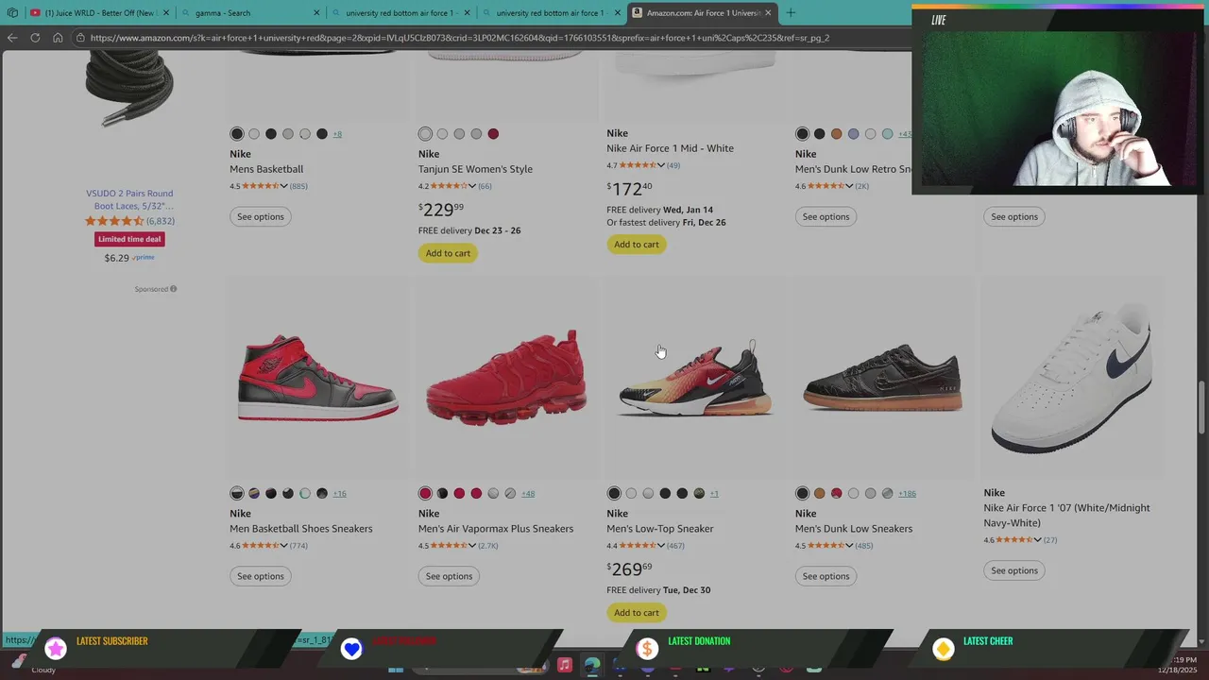Screen dimensions: 1209x680
Task: Expand rating chevron for Men's Dunk Low Retro
Action: (849, 186)
